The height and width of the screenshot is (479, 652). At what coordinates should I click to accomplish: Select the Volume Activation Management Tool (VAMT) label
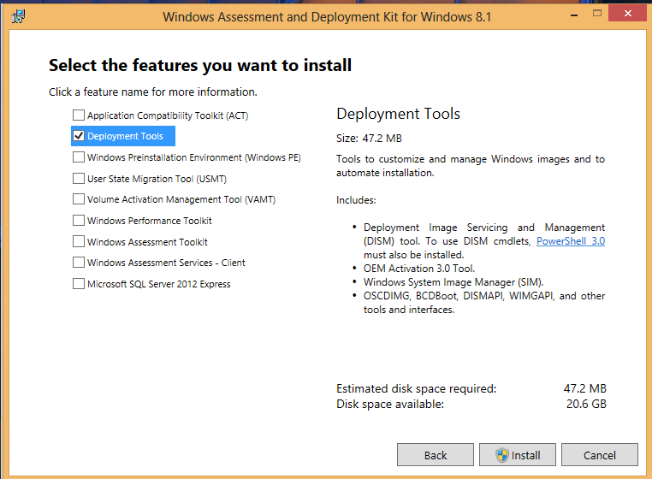181,199
